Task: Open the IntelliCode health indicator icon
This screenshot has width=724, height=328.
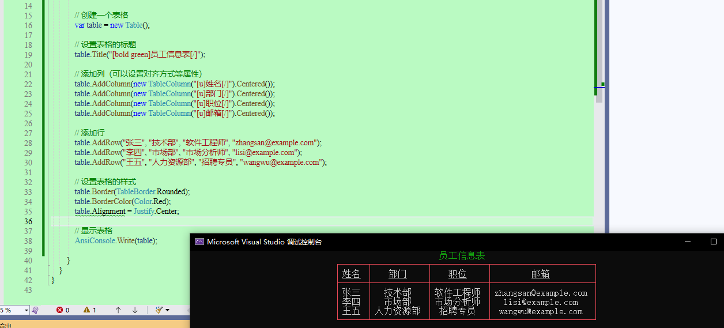Action: point(35,310)
